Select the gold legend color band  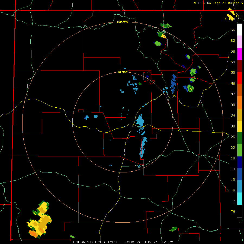[x=239, y=115]
